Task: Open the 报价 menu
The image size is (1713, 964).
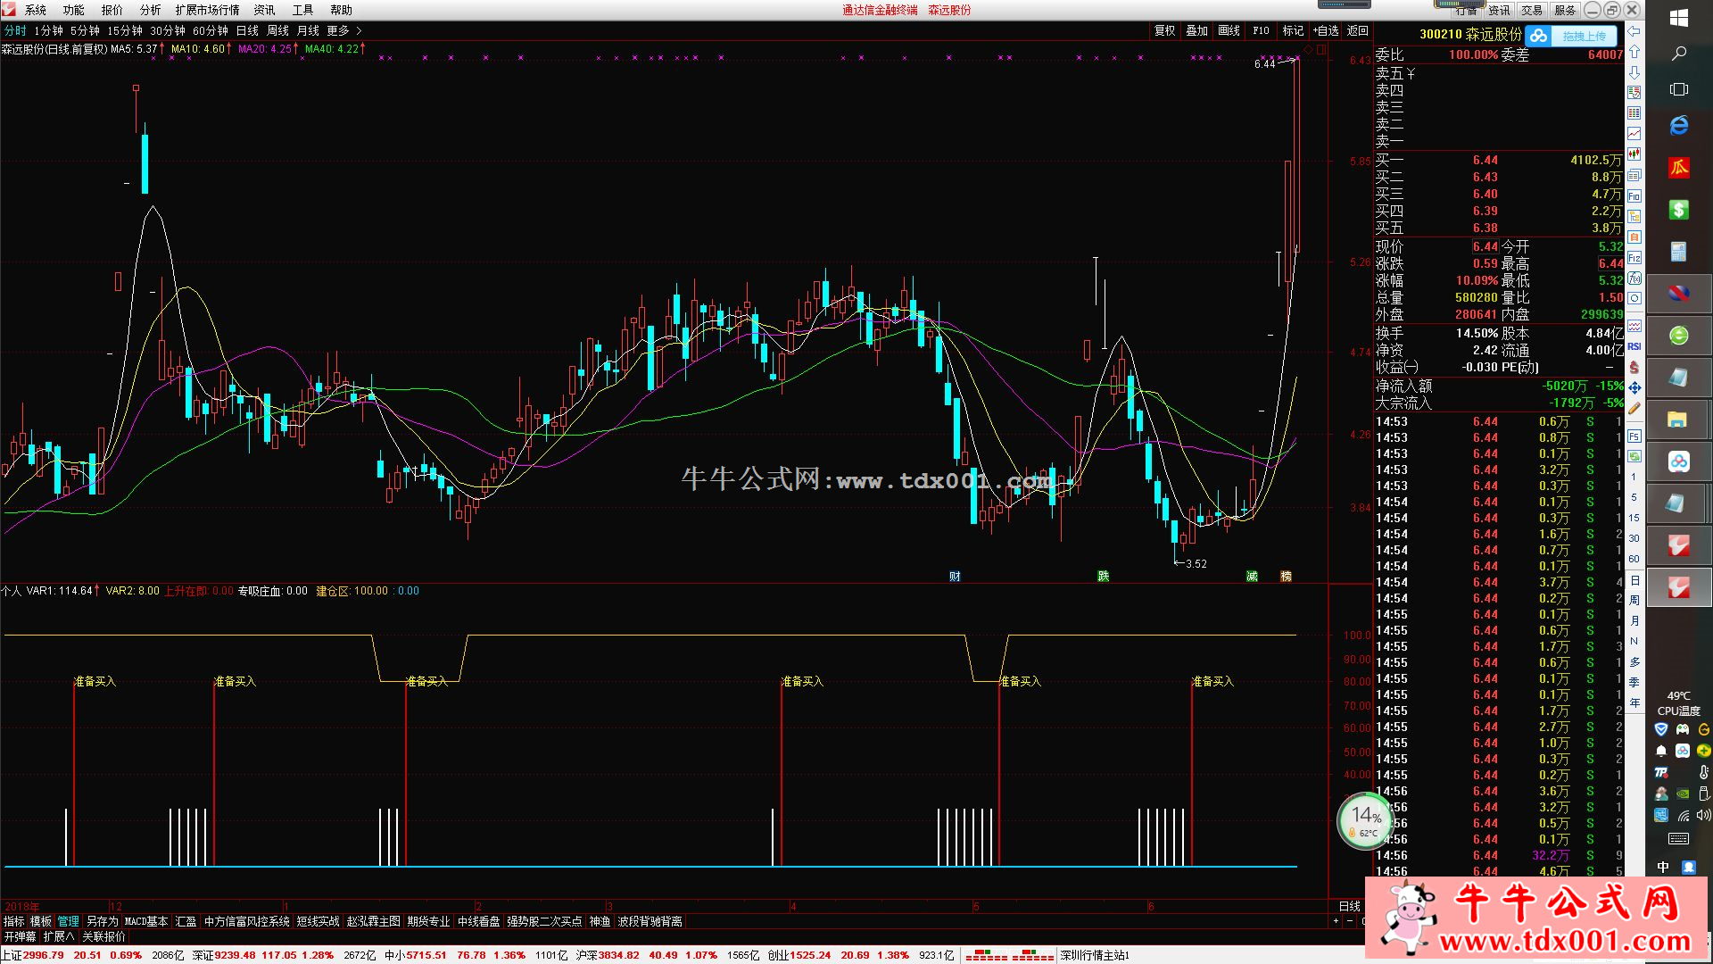Action: (x=112, y=10)
